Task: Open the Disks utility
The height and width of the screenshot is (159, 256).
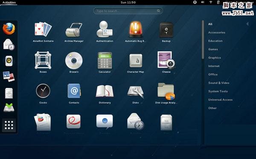Action: click(x=136, y=94)
